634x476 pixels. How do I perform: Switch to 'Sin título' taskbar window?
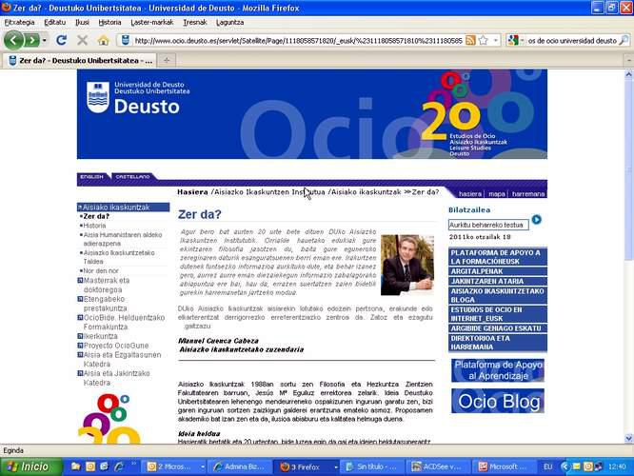[x=372, y=466]
